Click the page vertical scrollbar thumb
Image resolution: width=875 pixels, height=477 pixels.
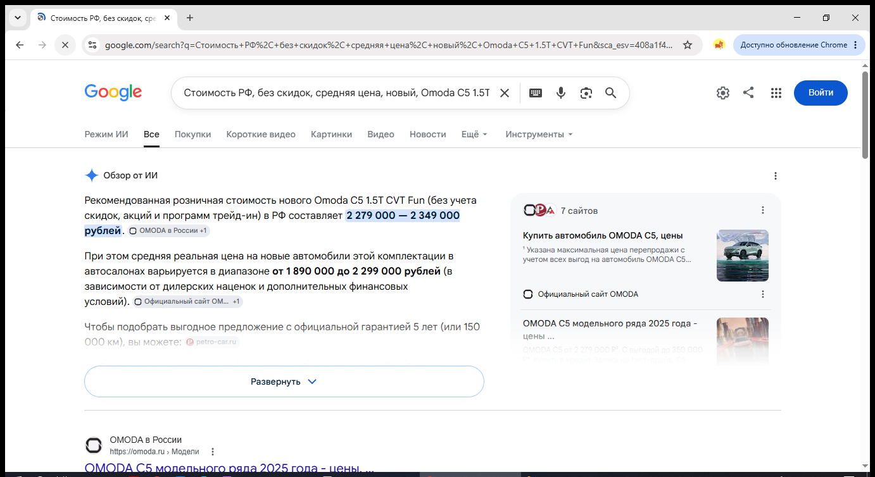(x=866, y=115)
